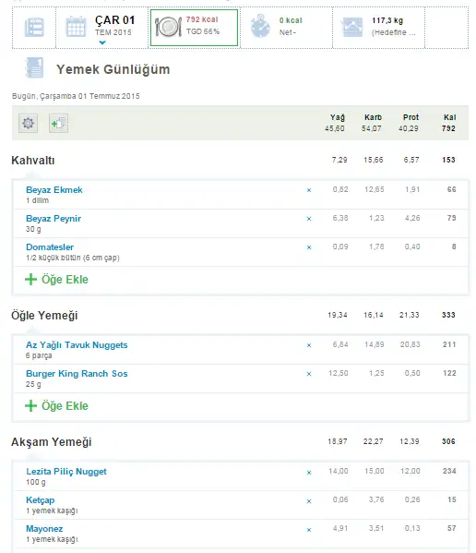Viewport: 476px width, 553px height.
Task: Add an item under Kahvaltı via Öğe Ekle
Action: [56, 280]
